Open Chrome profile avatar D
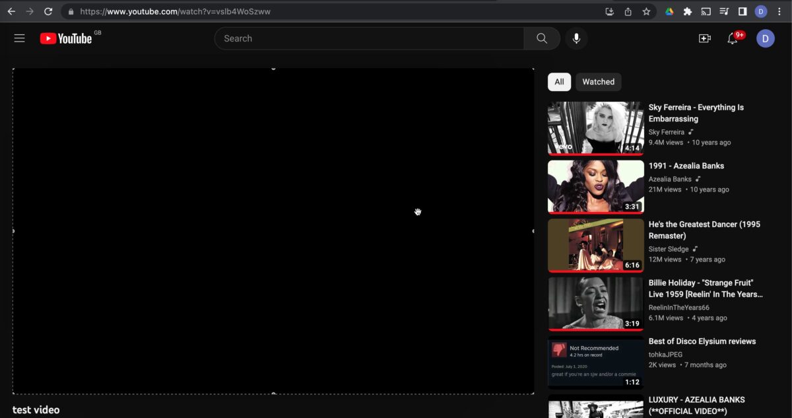The width and height of the screenshot is (792, 418). [761, 11]
